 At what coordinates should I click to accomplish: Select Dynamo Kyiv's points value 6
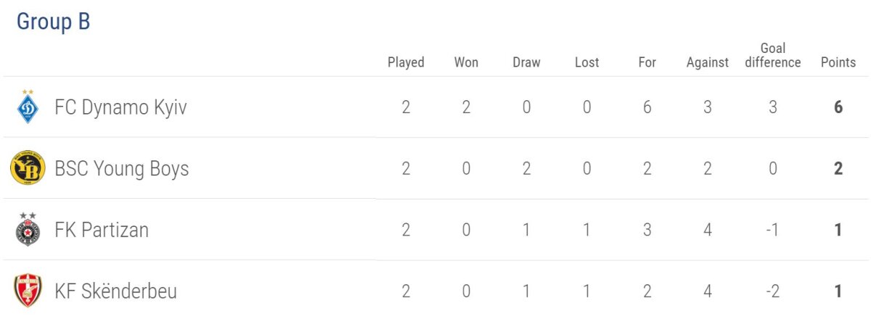838,108
